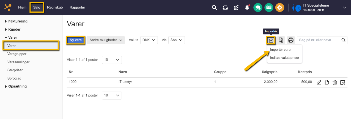Expand the Andre muligheder dropdown

(106, 40)
